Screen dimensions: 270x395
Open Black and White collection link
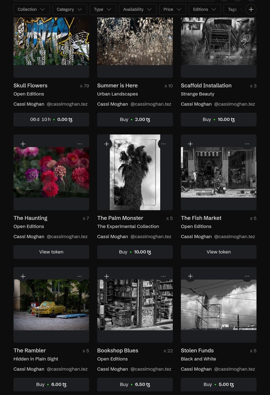pos(199,359)
